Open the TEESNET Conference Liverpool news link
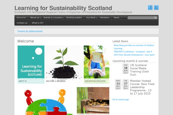 pyautogui.click(x=133, y=52)
